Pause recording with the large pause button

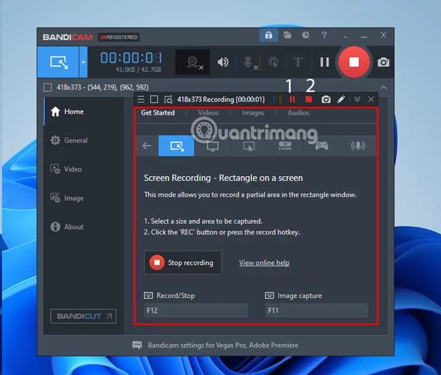point(325,62)
